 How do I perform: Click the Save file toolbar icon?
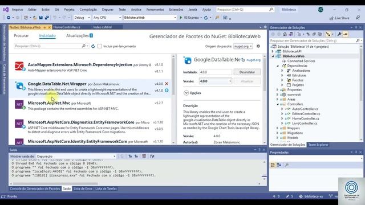pos(41,18)
